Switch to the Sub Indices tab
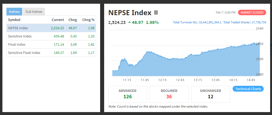The width and height of the screenshot is (272, 115). click(x=34, y=12)
